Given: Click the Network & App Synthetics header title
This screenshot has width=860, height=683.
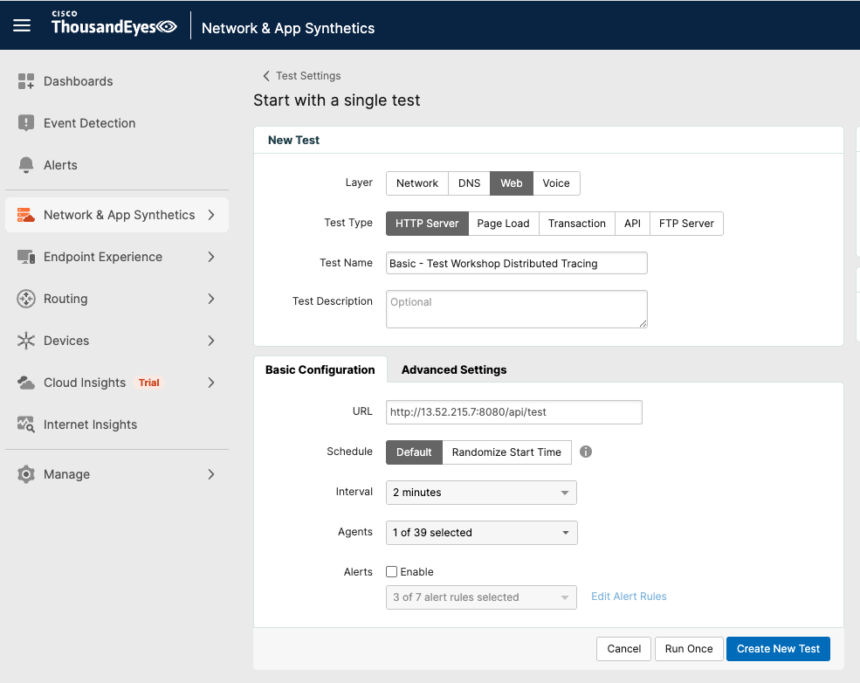Looking at the screenshot, I should [x=288, y=28].
